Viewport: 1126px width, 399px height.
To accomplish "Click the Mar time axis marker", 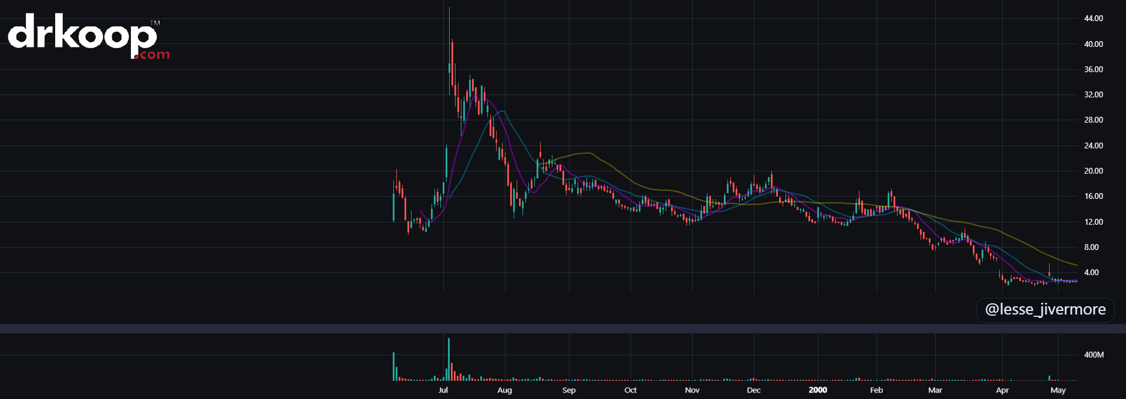I will pyautogui.click(x=935, y=390).
